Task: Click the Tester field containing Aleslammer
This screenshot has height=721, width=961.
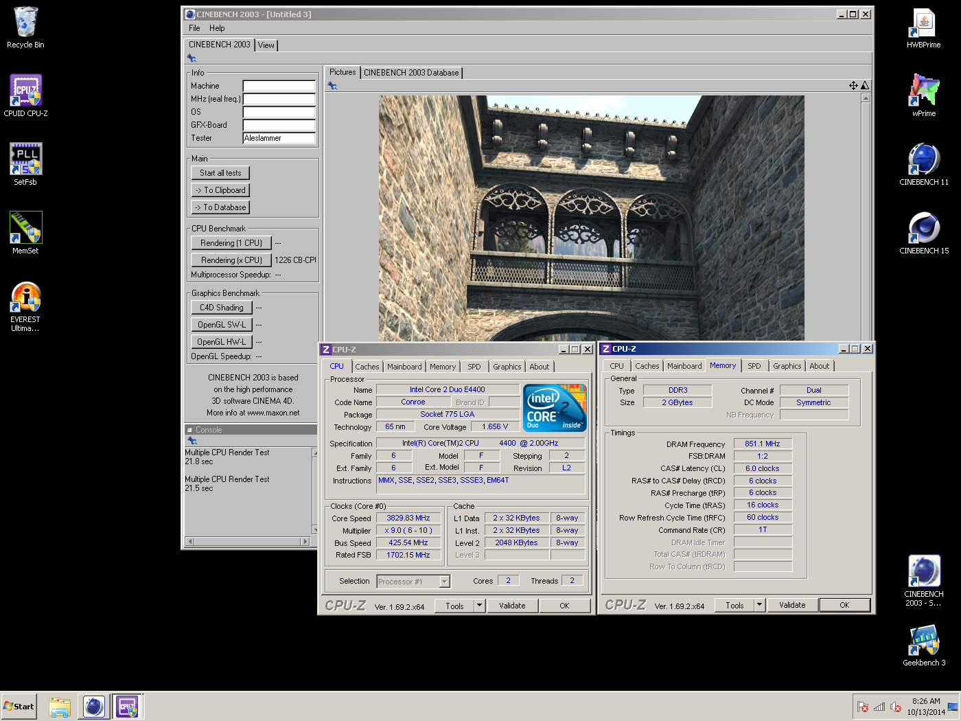Action: [279, 138]
